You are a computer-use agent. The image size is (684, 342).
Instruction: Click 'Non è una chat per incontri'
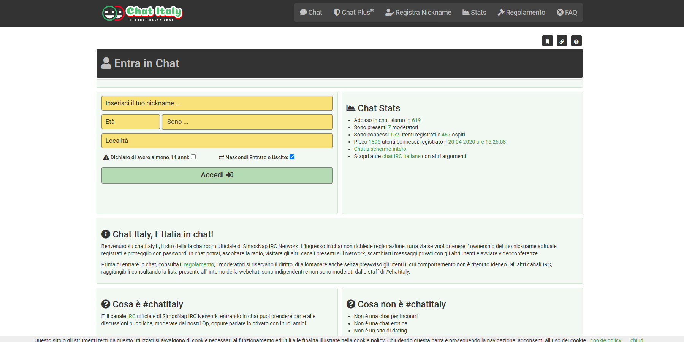point(386,316)
